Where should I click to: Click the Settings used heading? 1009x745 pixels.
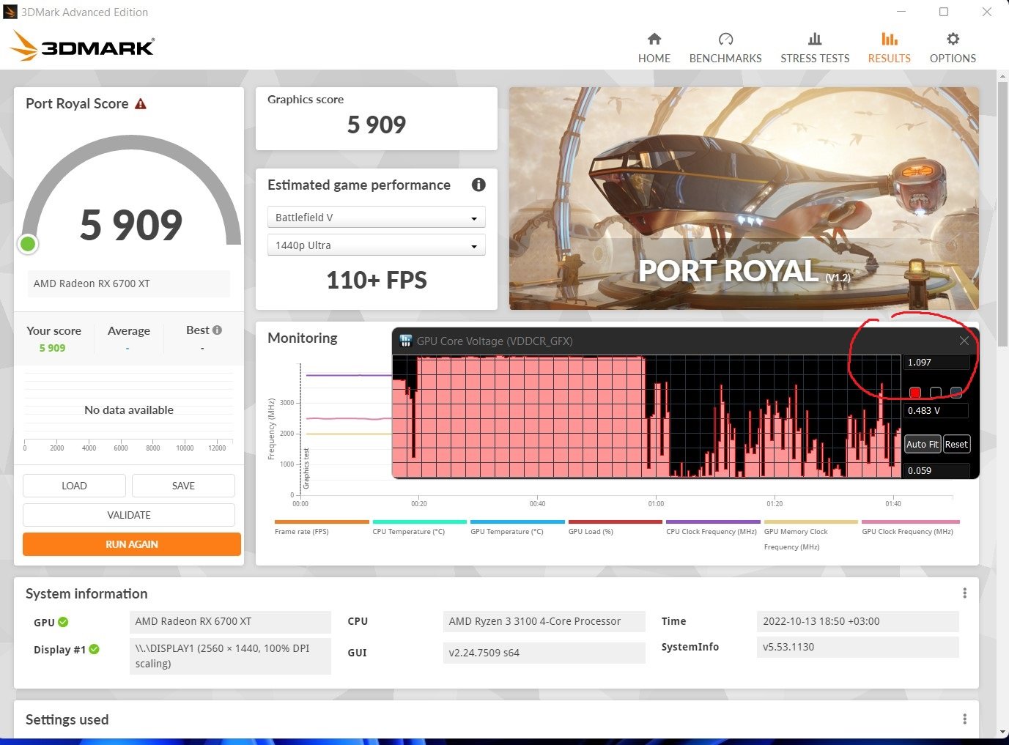(67, 719)
